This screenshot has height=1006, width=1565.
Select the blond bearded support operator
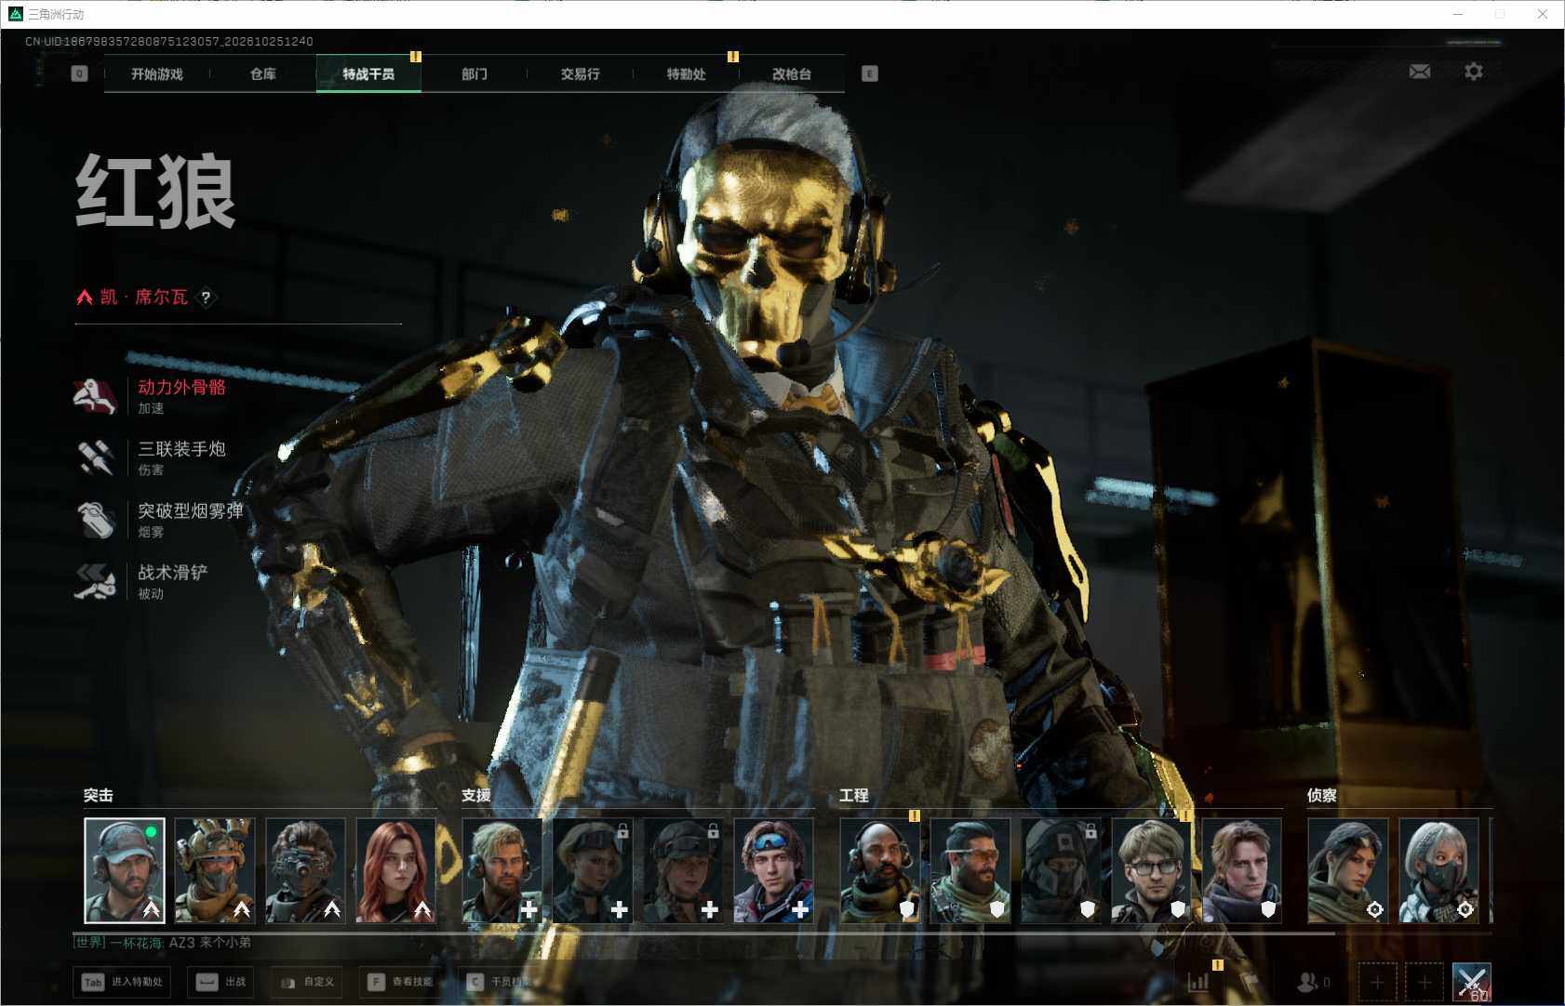point(502,870)
